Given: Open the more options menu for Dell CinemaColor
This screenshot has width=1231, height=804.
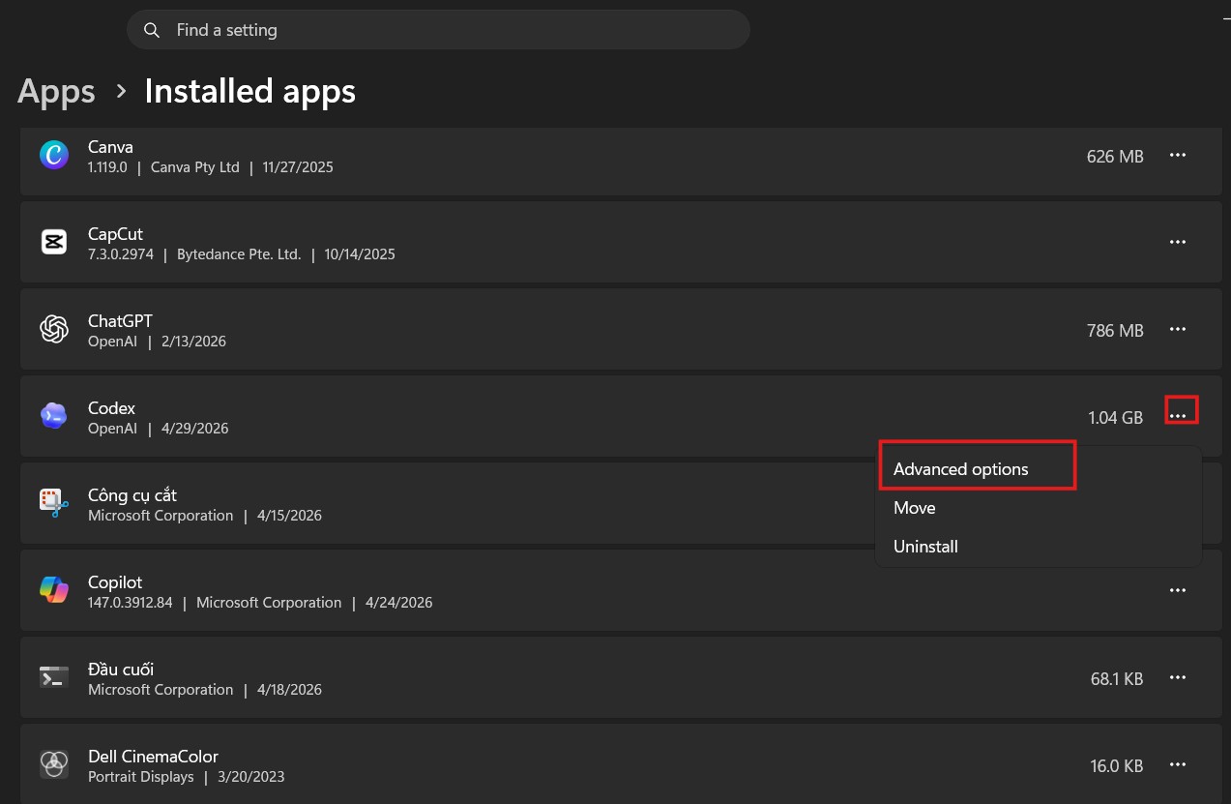Looking at the screenshot, I should click(x=1178, y=764).
